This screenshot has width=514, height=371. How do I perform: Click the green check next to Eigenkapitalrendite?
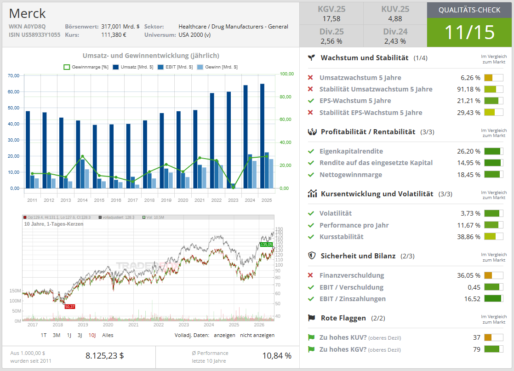point(311,151)
